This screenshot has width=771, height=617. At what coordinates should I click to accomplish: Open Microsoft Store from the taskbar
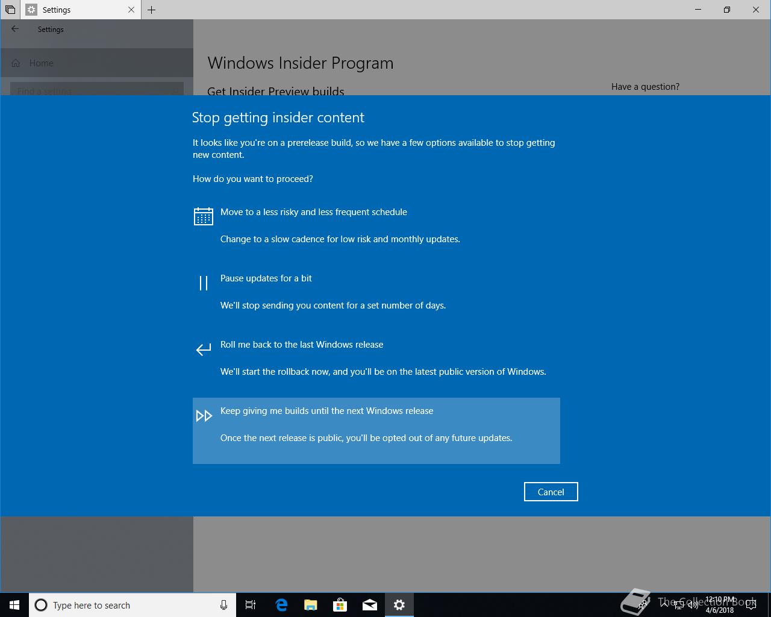(x=340, y=605)
